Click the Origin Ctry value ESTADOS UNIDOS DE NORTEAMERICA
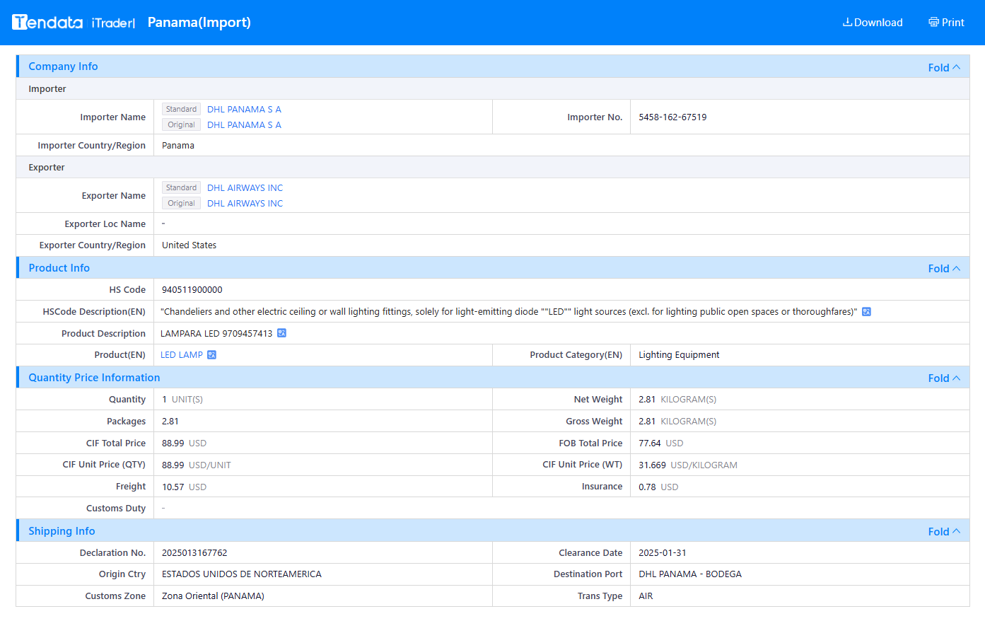Screen dimensions: 985x621 (242, 574)
